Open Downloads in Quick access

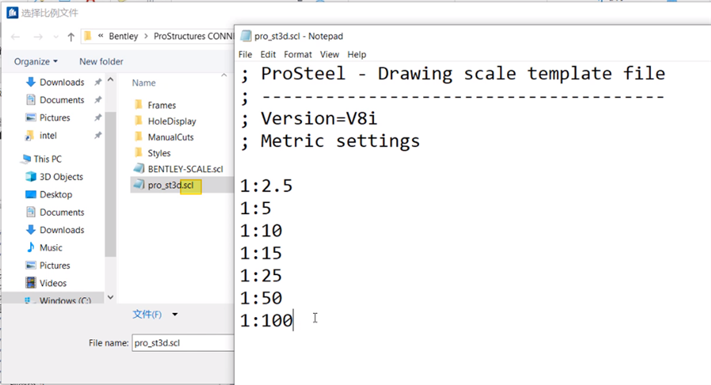[x=62, y=82]
